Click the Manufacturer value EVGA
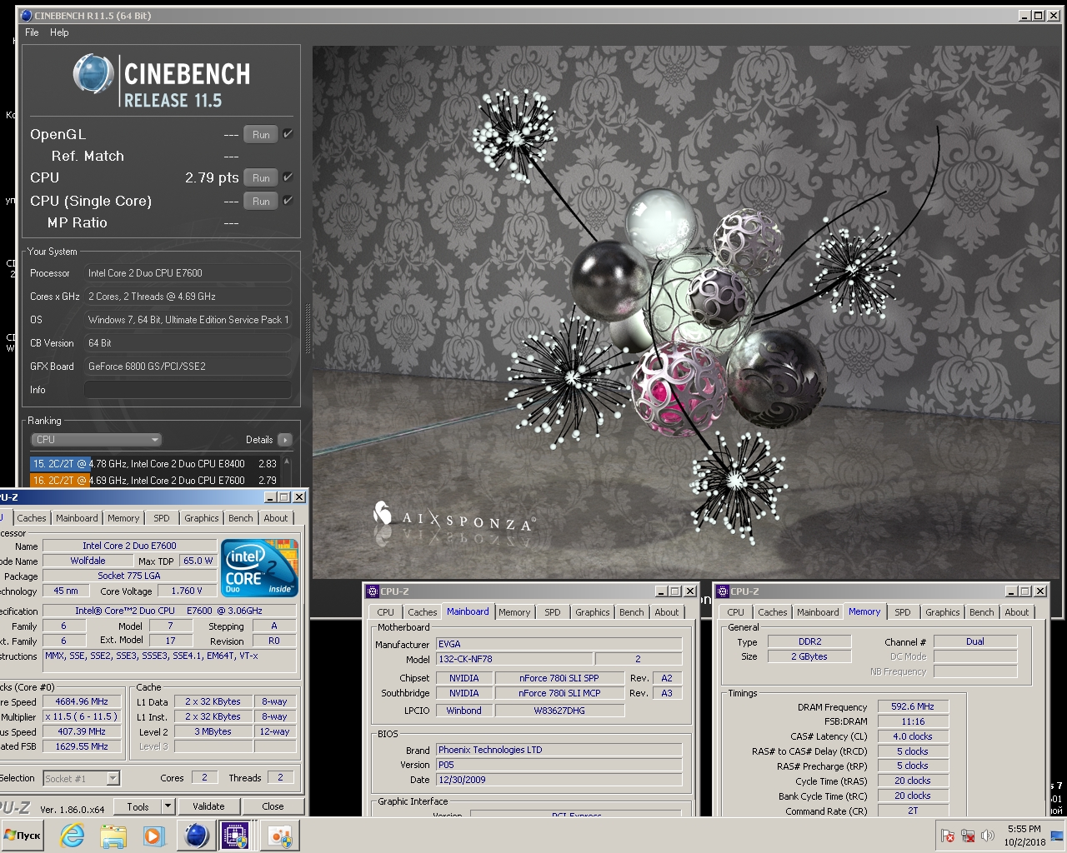 [x=559, y=644]
